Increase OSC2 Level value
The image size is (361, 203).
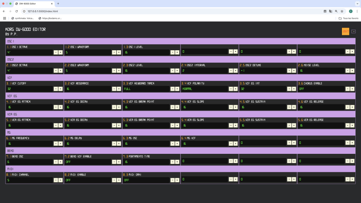pos(177,71)
